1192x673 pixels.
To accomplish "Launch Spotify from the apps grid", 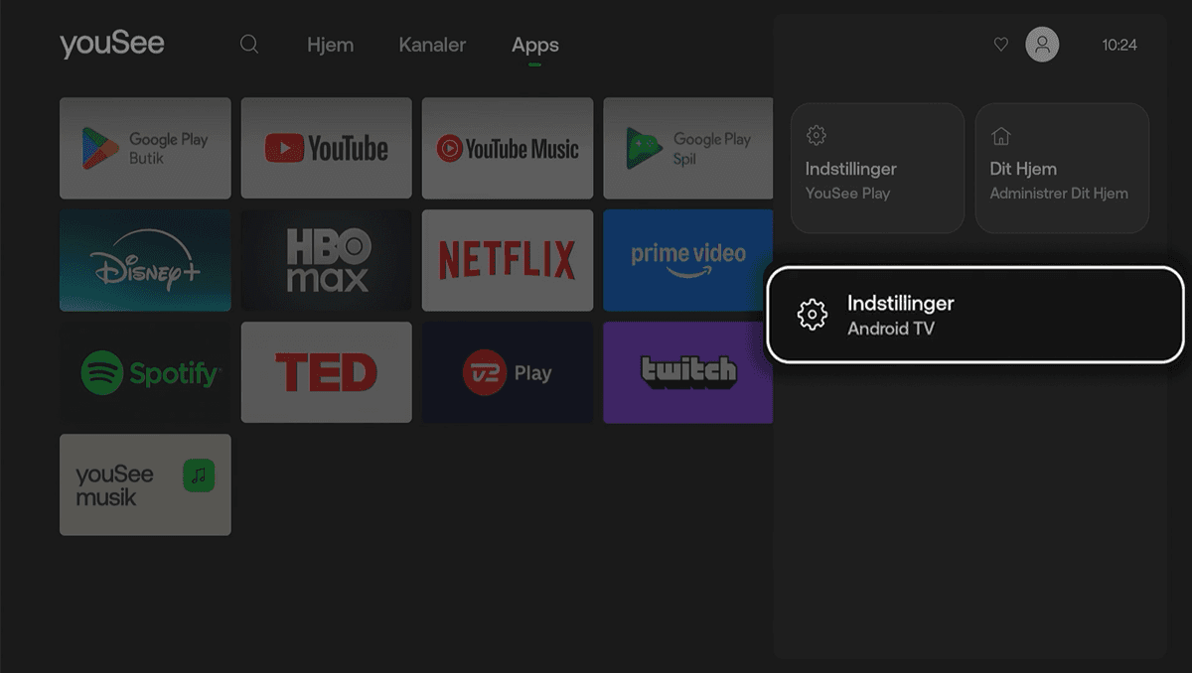I will click(x=145, y=373).
